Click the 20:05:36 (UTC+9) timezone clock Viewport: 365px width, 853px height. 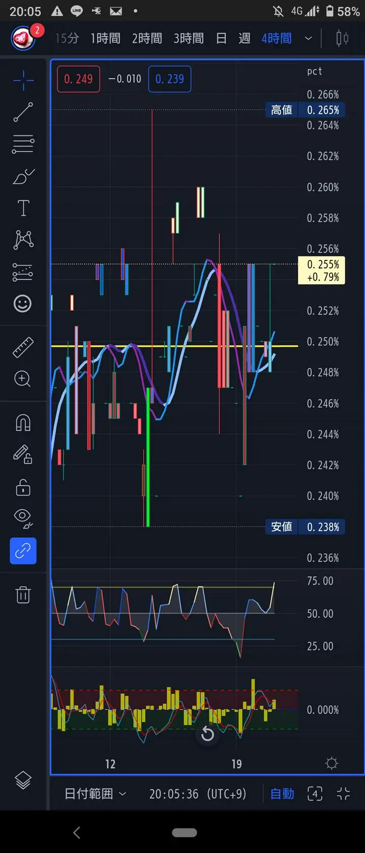pyautogui.click(x=198, y=794)
